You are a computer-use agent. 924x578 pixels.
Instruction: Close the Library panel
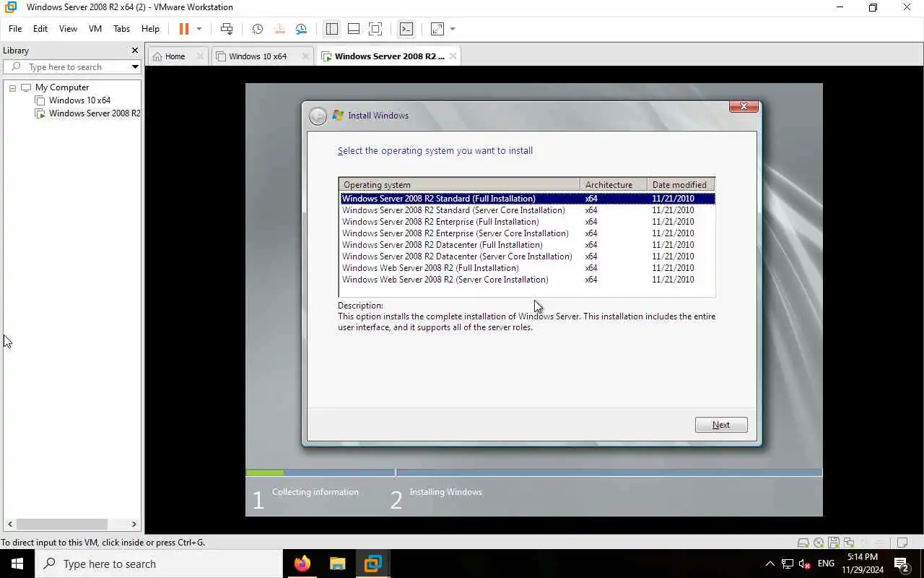(134, 51)
